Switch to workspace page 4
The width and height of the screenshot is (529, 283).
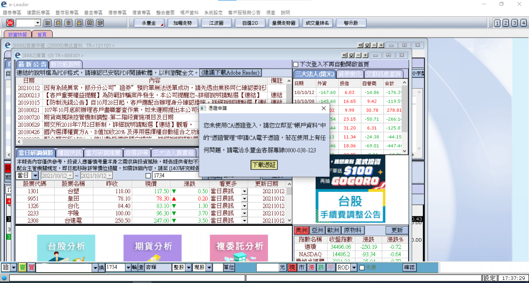(523, 23)
